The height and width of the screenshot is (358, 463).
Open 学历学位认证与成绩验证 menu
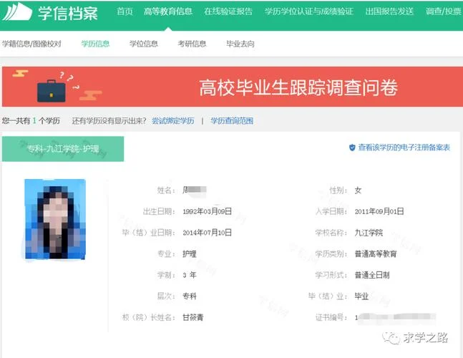tap(309, 11)
